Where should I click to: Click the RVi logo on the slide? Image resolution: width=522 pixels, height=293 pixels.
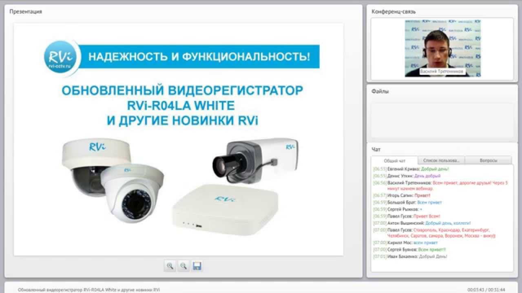tap(60, 57)
